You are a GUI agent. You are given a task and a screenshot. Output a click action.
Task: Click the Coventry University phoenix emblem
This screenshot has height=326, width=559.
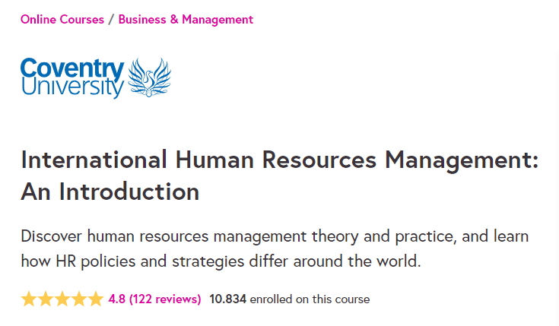pyautogui.click(x=149, y=78)
